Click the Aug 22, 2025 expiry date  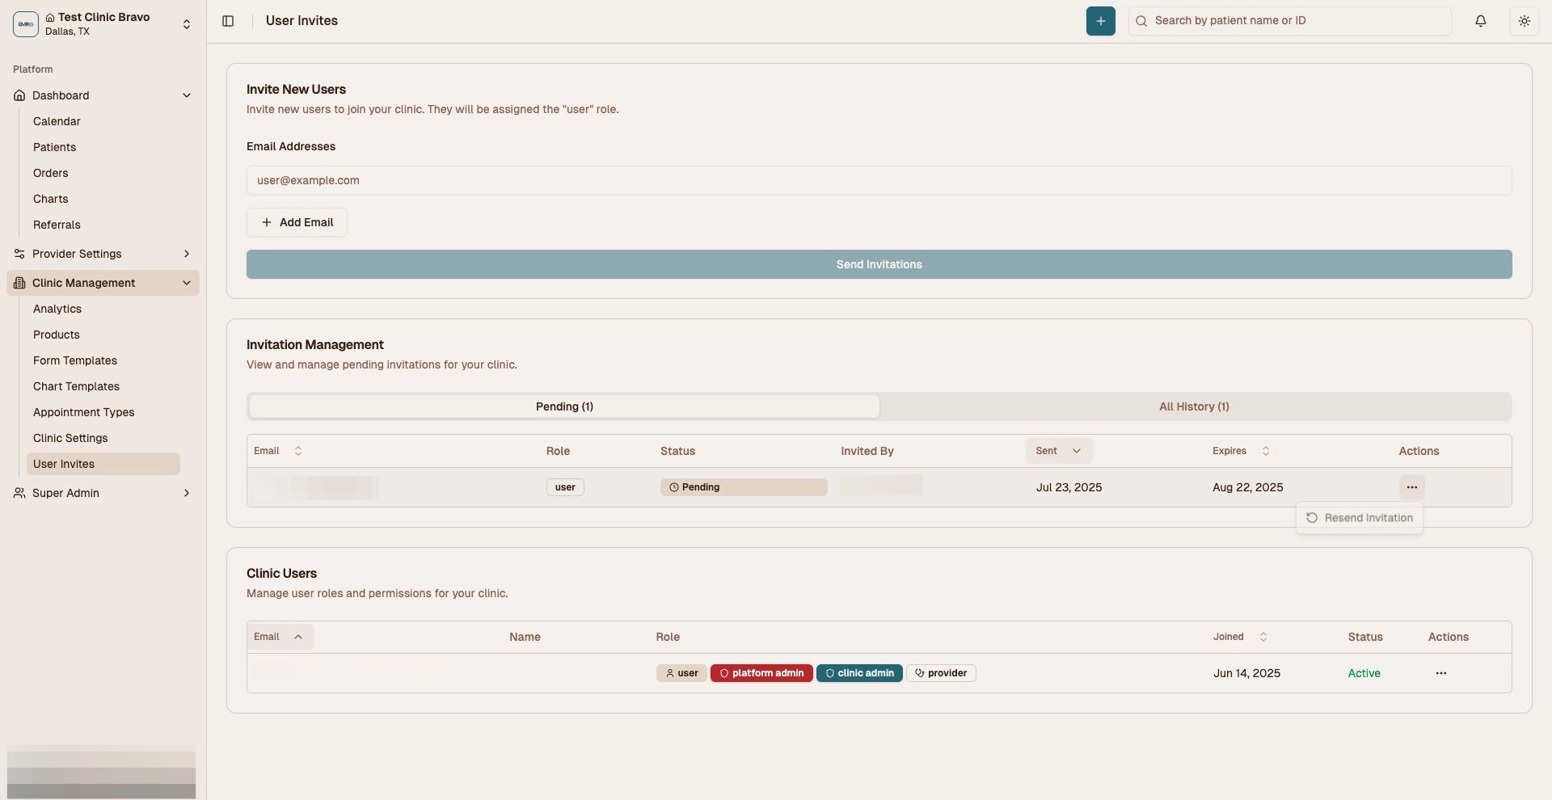pyautogui.click(x=1247, y=487)
